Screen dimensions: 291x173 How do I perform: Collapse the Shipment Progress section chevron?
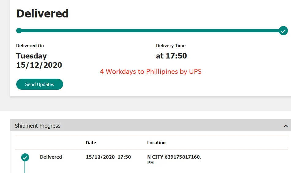285,126
